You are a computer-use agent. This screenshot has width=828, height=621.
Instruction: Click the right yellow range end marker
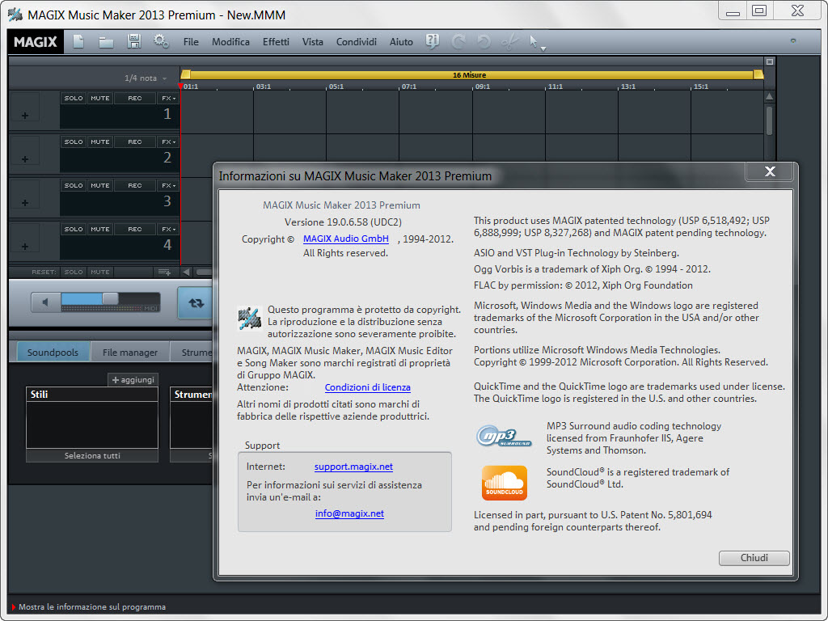pyautogui.click(x=758, y=74)
